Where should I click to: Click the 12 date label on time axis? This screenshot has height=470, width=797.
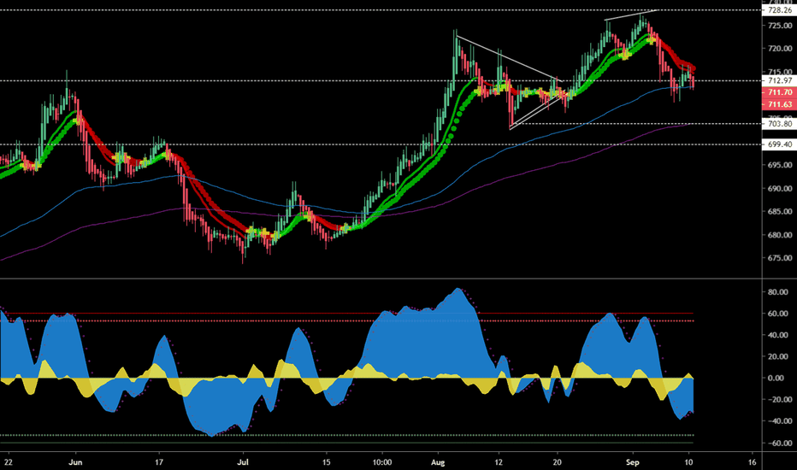[x=499, y=462]
